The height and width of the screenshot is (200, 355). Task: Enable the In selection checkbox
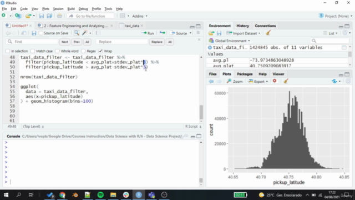coord(7,51)
